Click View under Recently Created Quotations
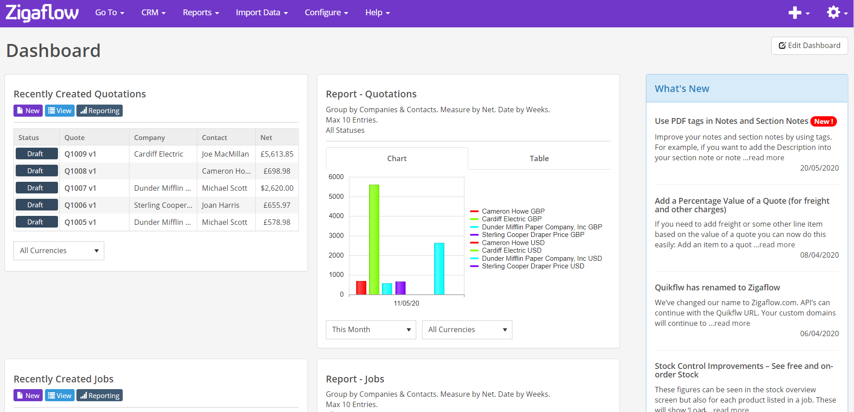 pyautogui.click(x=60, y=110)
